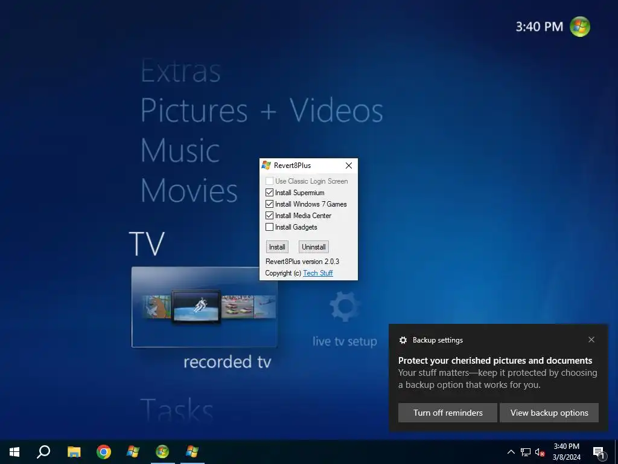
Task: Click View backup options
Action: click(x=549, y=413)
